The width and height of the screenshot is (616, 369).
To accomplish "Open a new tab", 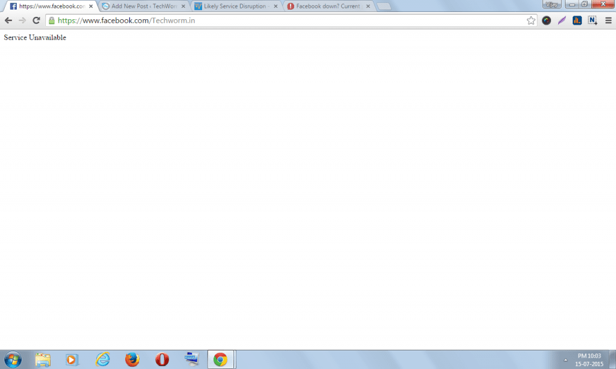I will click(x=384, y=7).
